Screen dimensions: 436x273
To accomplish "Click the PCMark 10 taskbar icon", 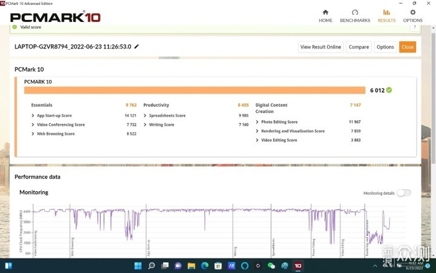I will (298, 266).
